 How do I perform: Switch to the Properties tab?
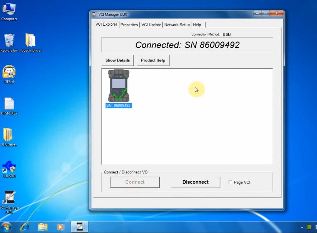pyautogui.click(x=129, y=25)
